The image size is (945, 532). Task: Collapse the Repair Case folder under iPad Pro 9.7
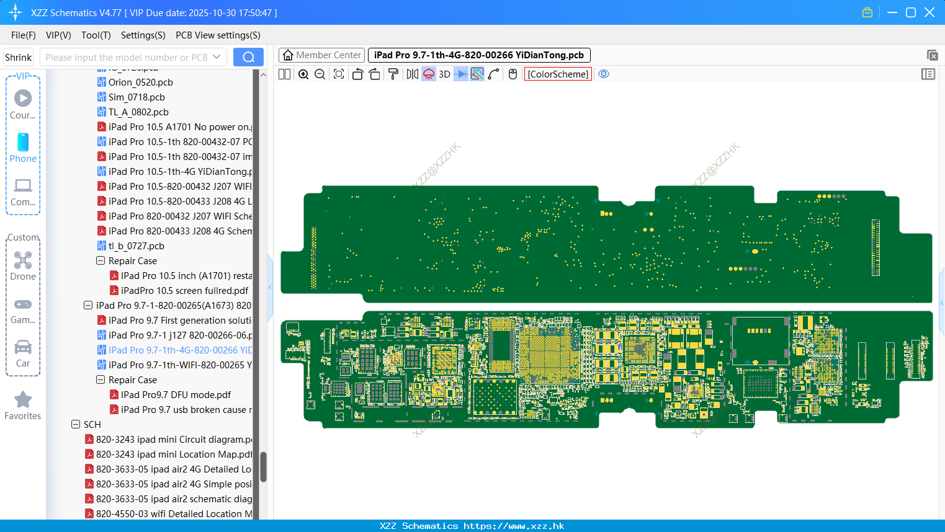click(101, 380)
